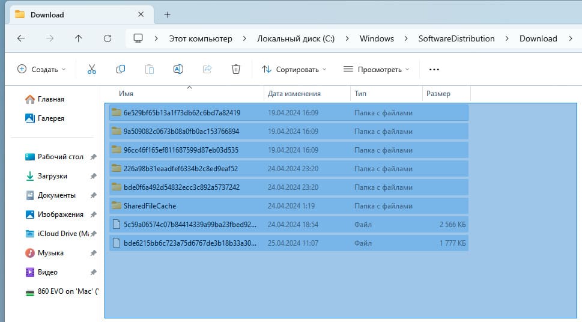
Task: Navigate to Этот компьютер breadcrumb
Action: coord(201,38)
